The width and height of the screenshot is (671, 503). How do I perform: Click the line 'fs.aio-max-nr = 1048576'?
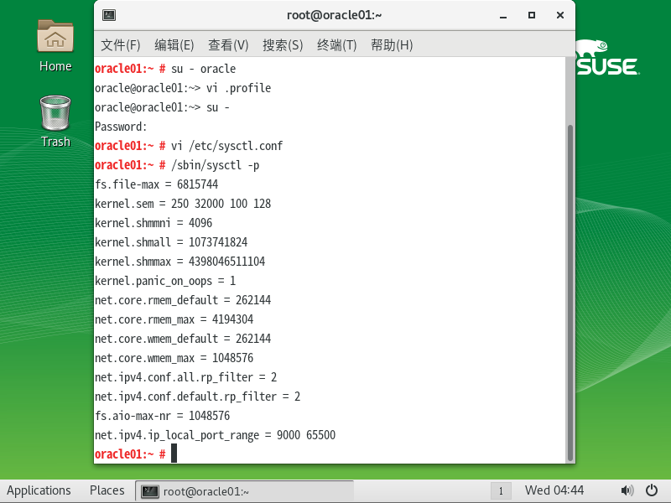point(163,416)
